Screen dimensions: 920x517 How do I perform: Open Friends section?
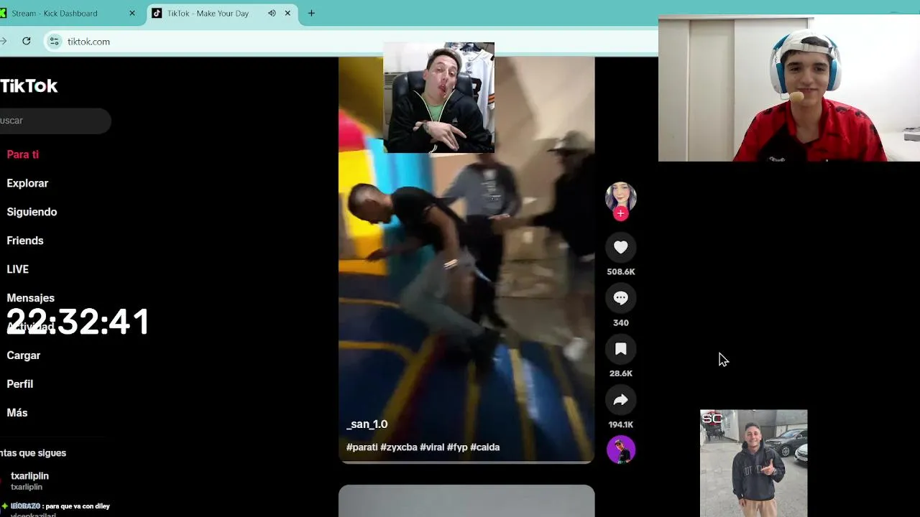point(25,241)
